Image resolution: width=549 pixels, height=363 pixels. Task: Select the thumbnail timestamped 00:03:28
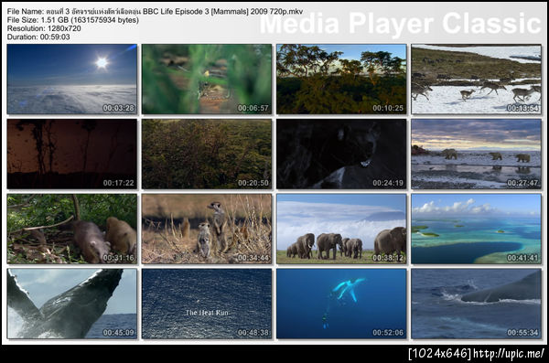(71, 80)
